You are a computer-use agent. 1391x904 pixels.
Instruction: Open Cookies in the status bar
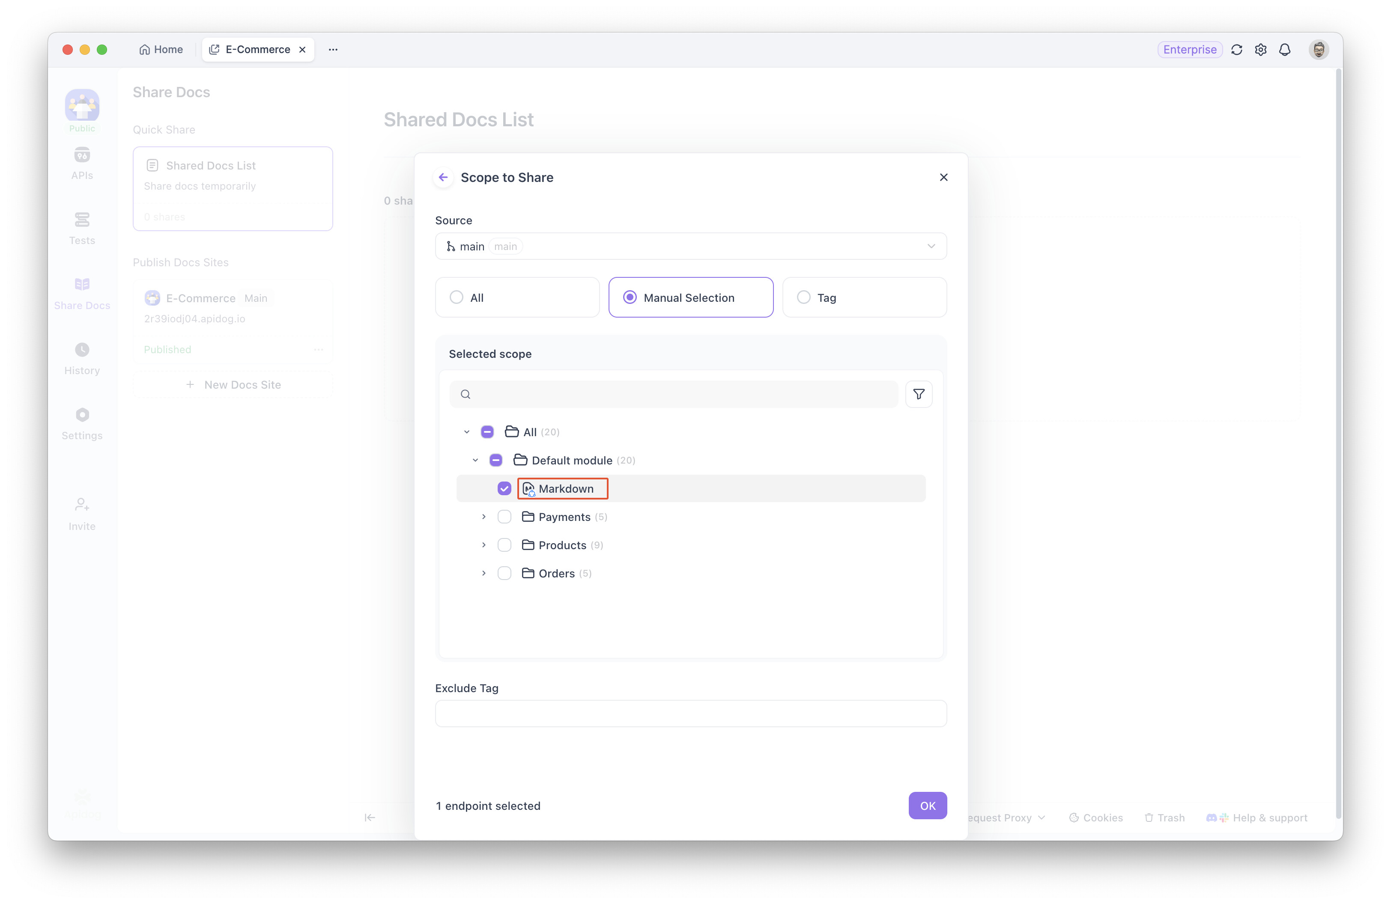click(1096, 818)
